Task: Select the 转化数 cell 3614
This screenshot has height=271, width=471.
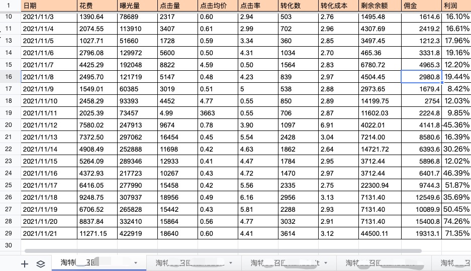Action: (299, 233)
